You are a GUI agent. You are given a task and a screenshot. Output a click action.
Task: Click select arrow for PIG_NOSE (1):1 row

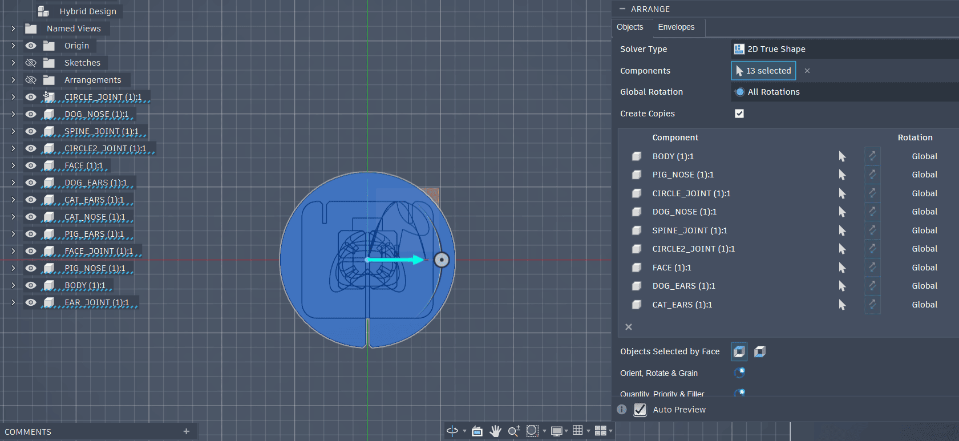[842, 175]
